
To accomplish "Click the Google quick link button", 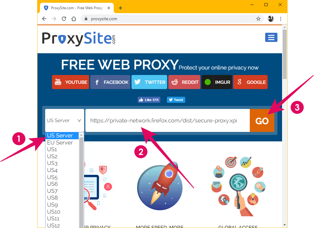I will (250, 82).
